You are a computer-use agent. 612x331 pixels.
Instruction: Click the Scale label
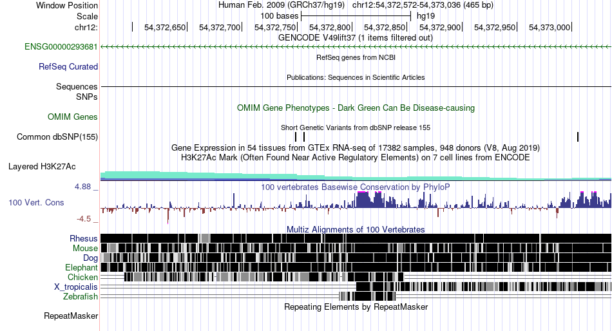[x=87, y=16]
